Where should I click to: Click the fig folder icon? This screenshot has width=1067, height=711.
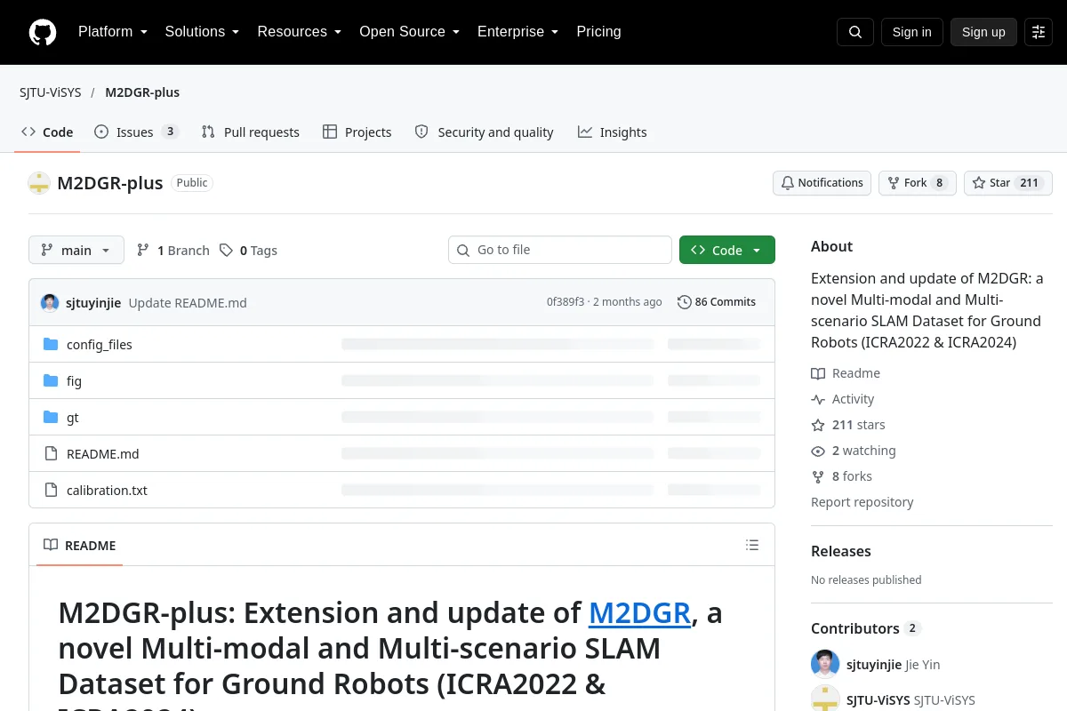tap(51, 380)
